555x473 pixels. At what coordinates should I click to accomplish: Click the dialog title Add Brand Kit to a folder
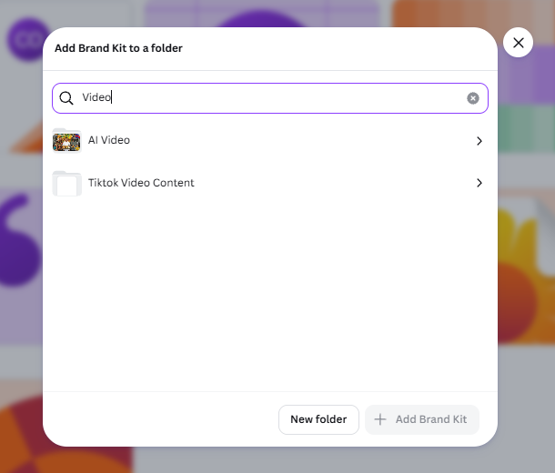pos(118,48)
